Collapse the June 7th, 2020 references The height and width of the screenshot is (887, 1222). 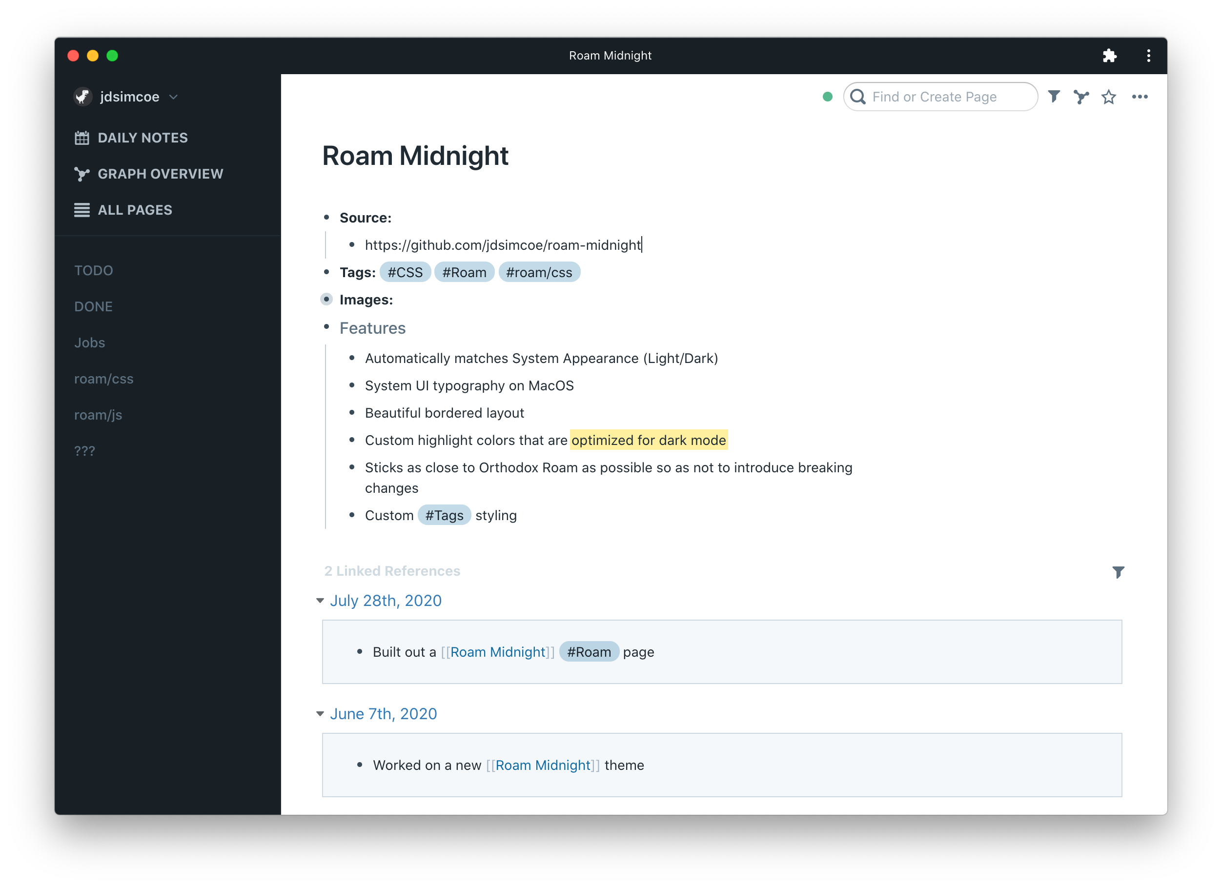click(x=320, y=714)
